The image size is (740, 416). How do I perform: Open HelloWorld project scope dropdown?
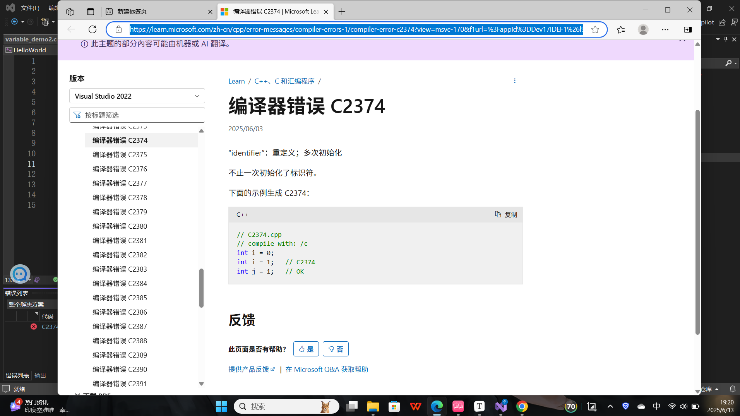coord(31,50)
